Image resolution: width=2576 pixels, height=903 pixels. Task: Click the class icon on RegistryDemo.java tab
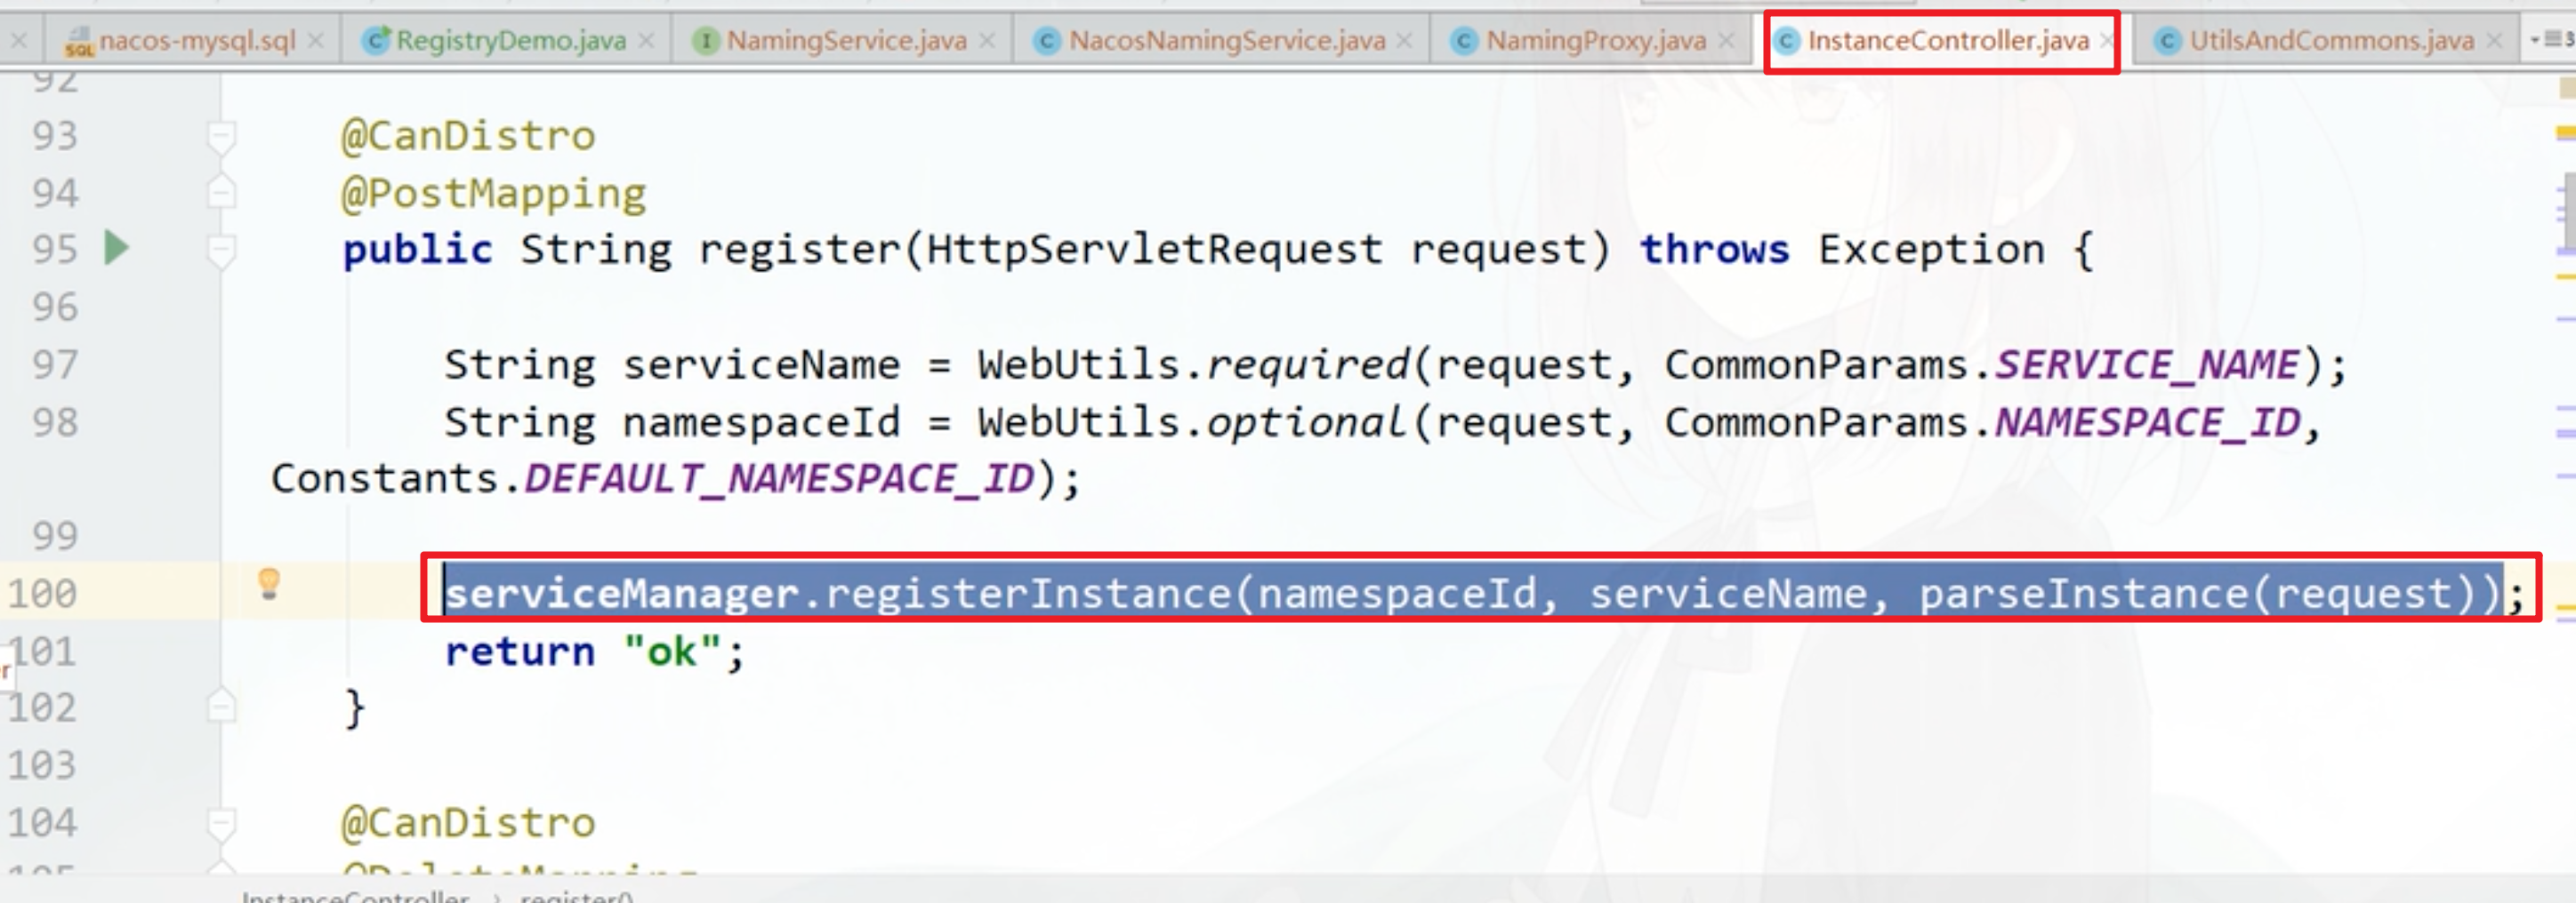377,41
